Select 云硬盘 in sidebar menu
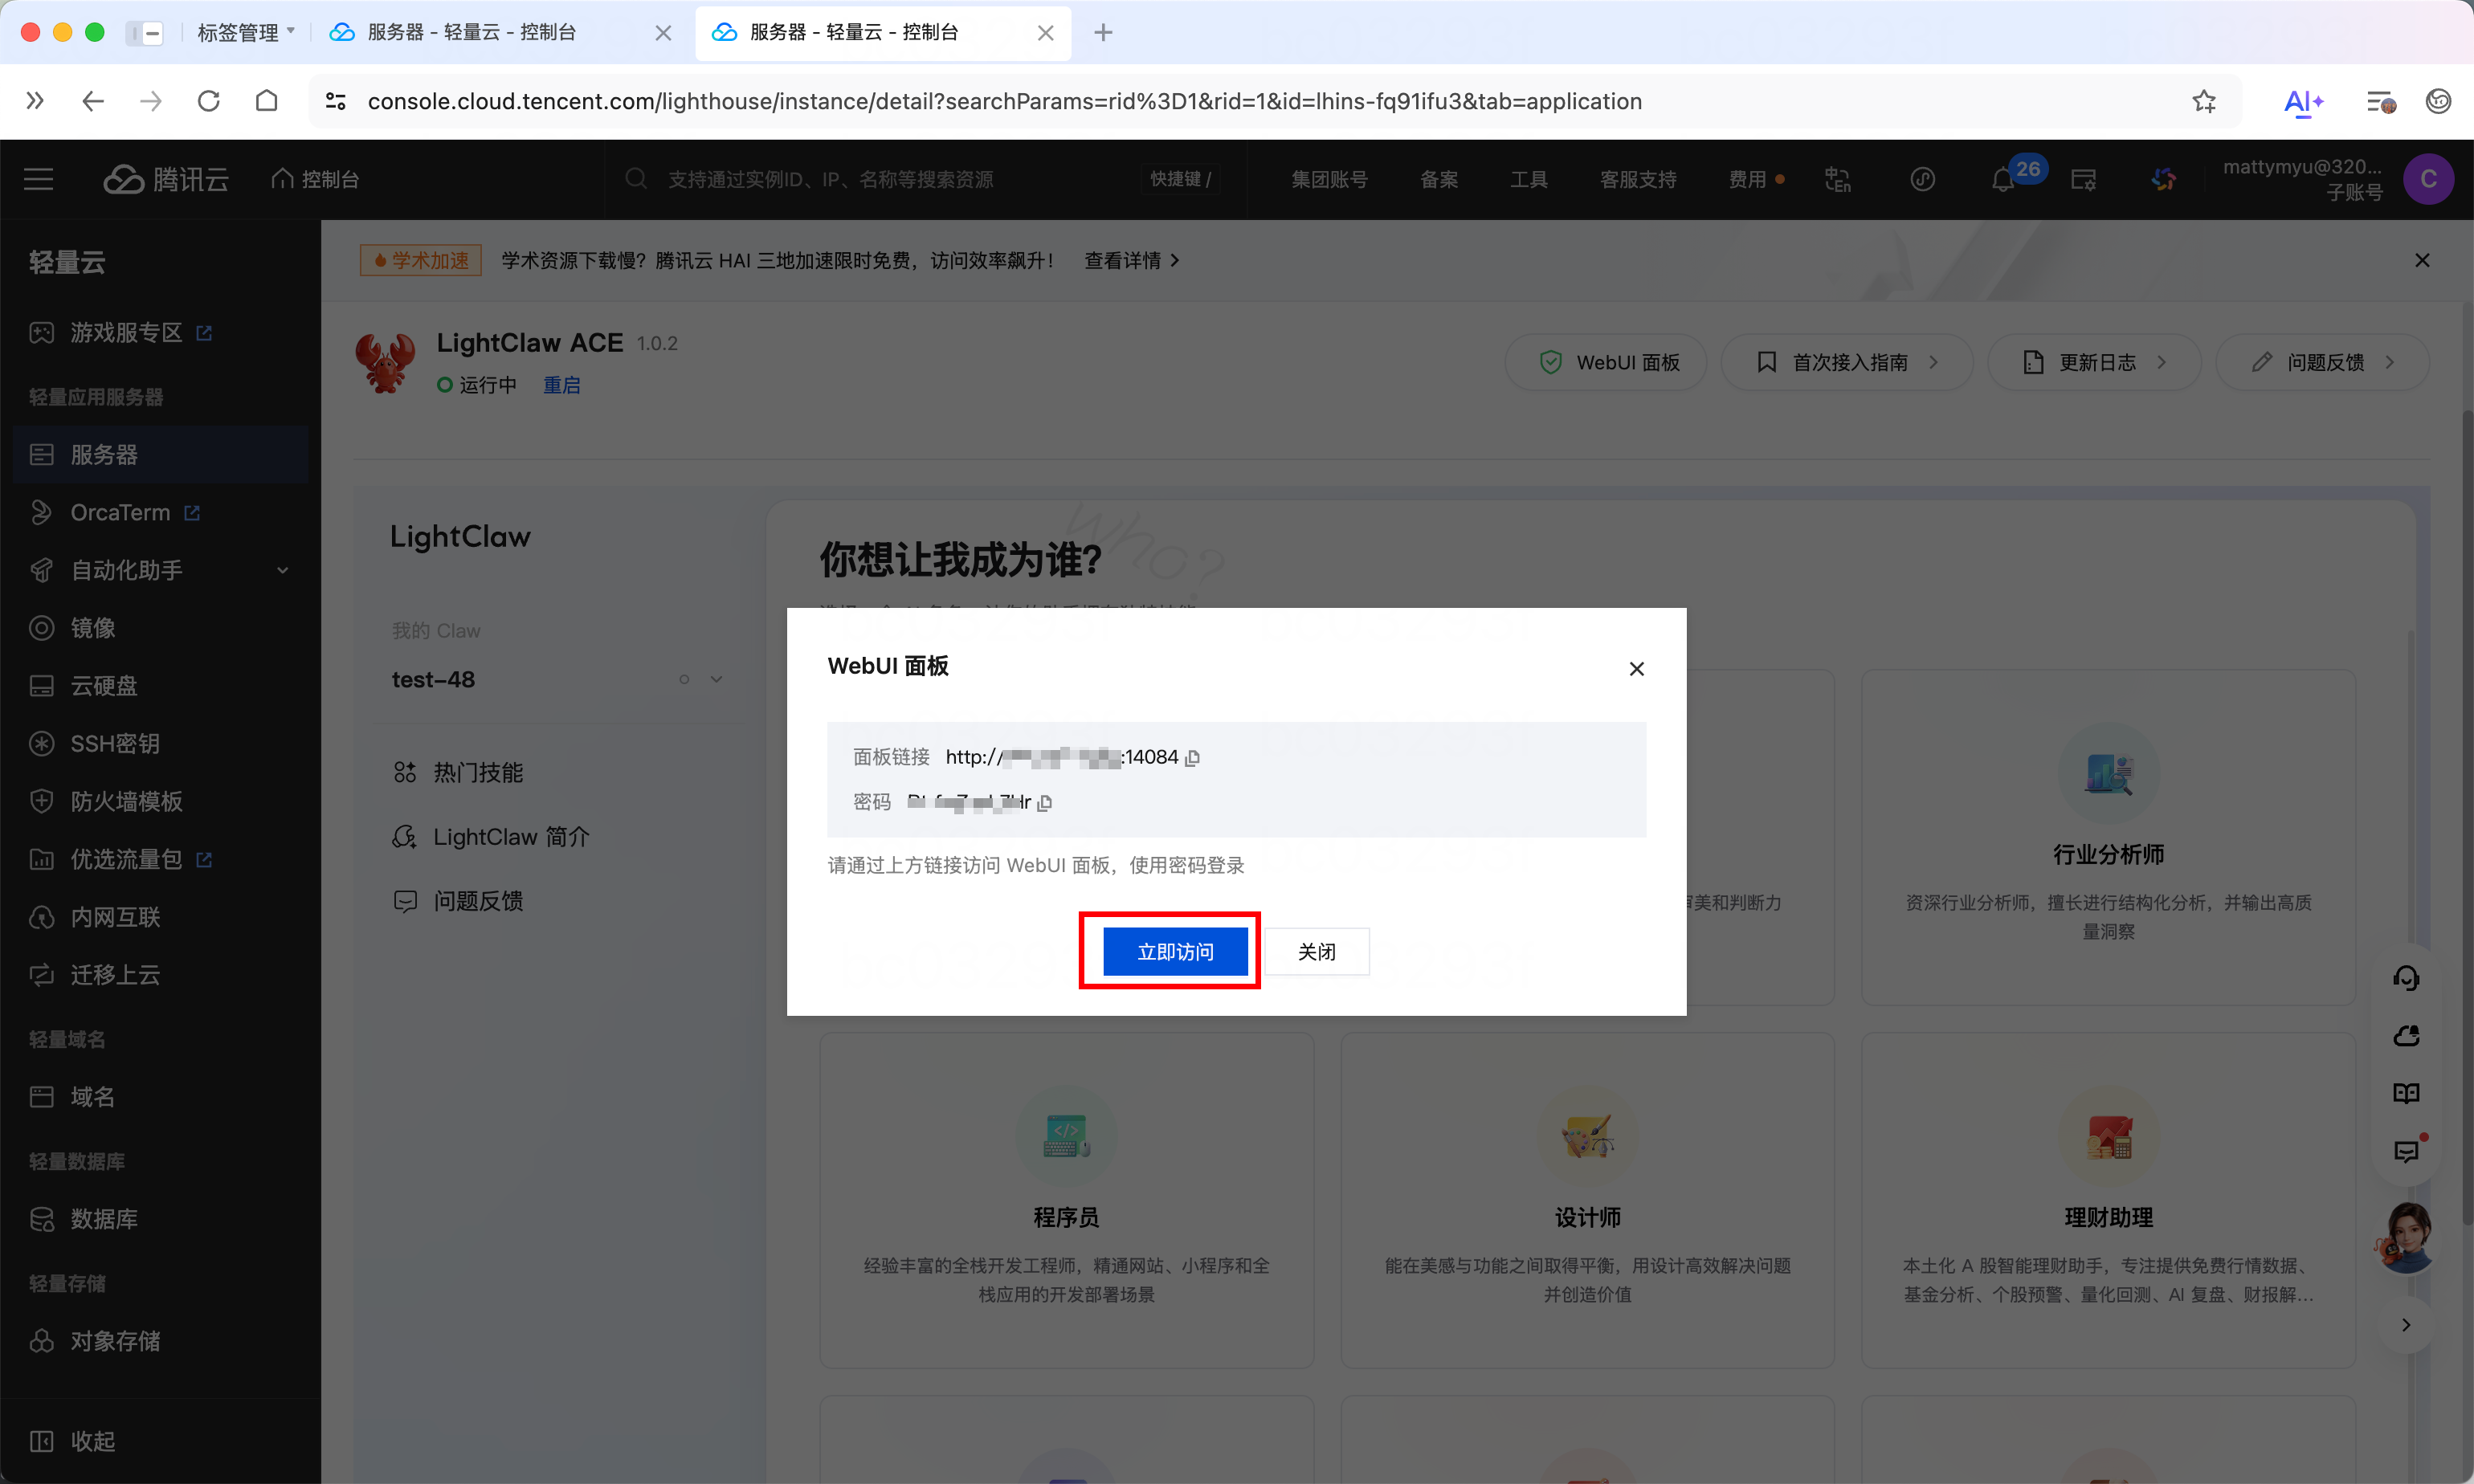The width and height of the screenshot is (2474, 1484). tap(104, 686)
